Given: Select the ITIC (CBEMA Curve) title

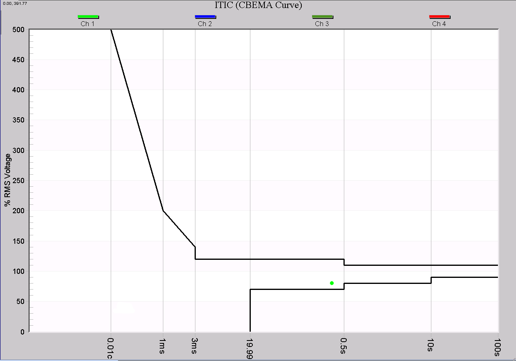Looking at the screenshot, I should (258, 5).
